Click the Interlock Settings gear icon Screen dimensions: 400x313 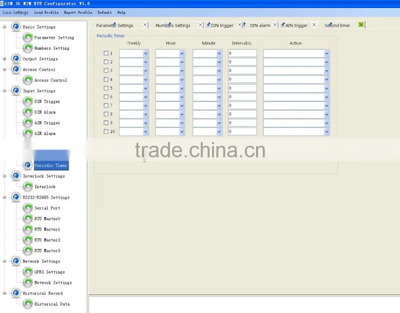16,176
